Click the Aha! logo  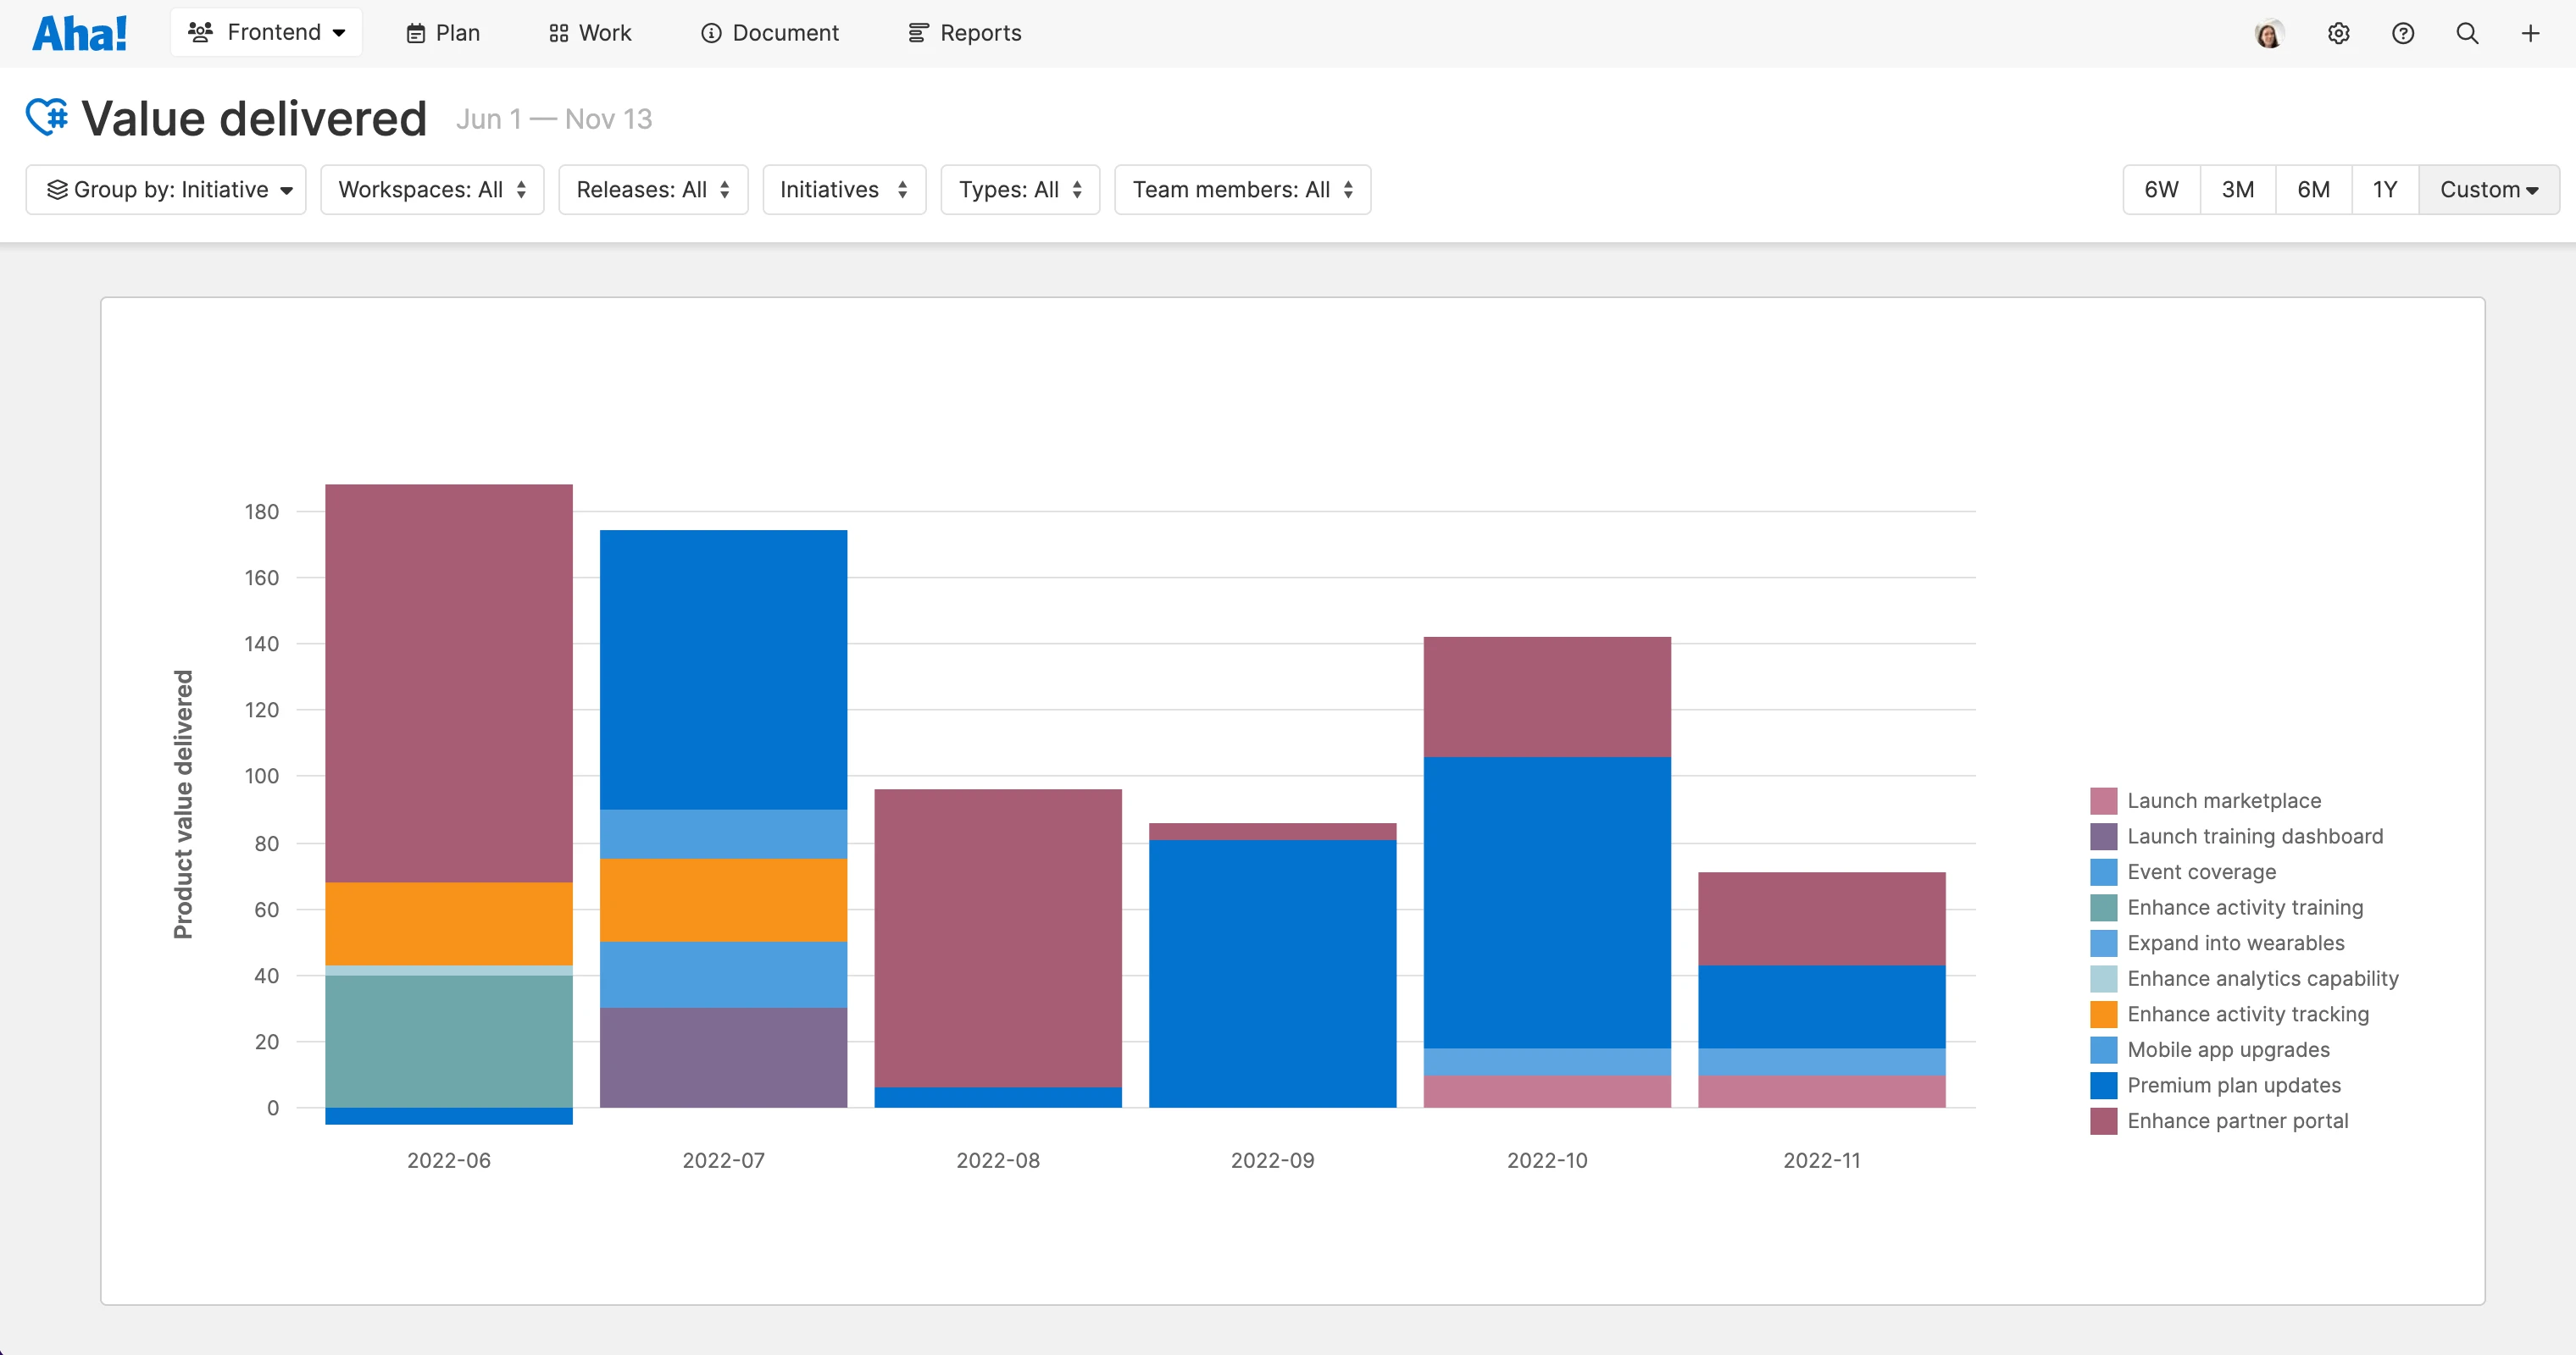(x=80, y=31)
